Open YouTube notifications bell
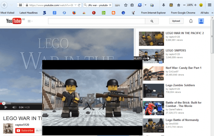Screen dimensions: 214x136 pyautogui.click(x=191, y=21)
